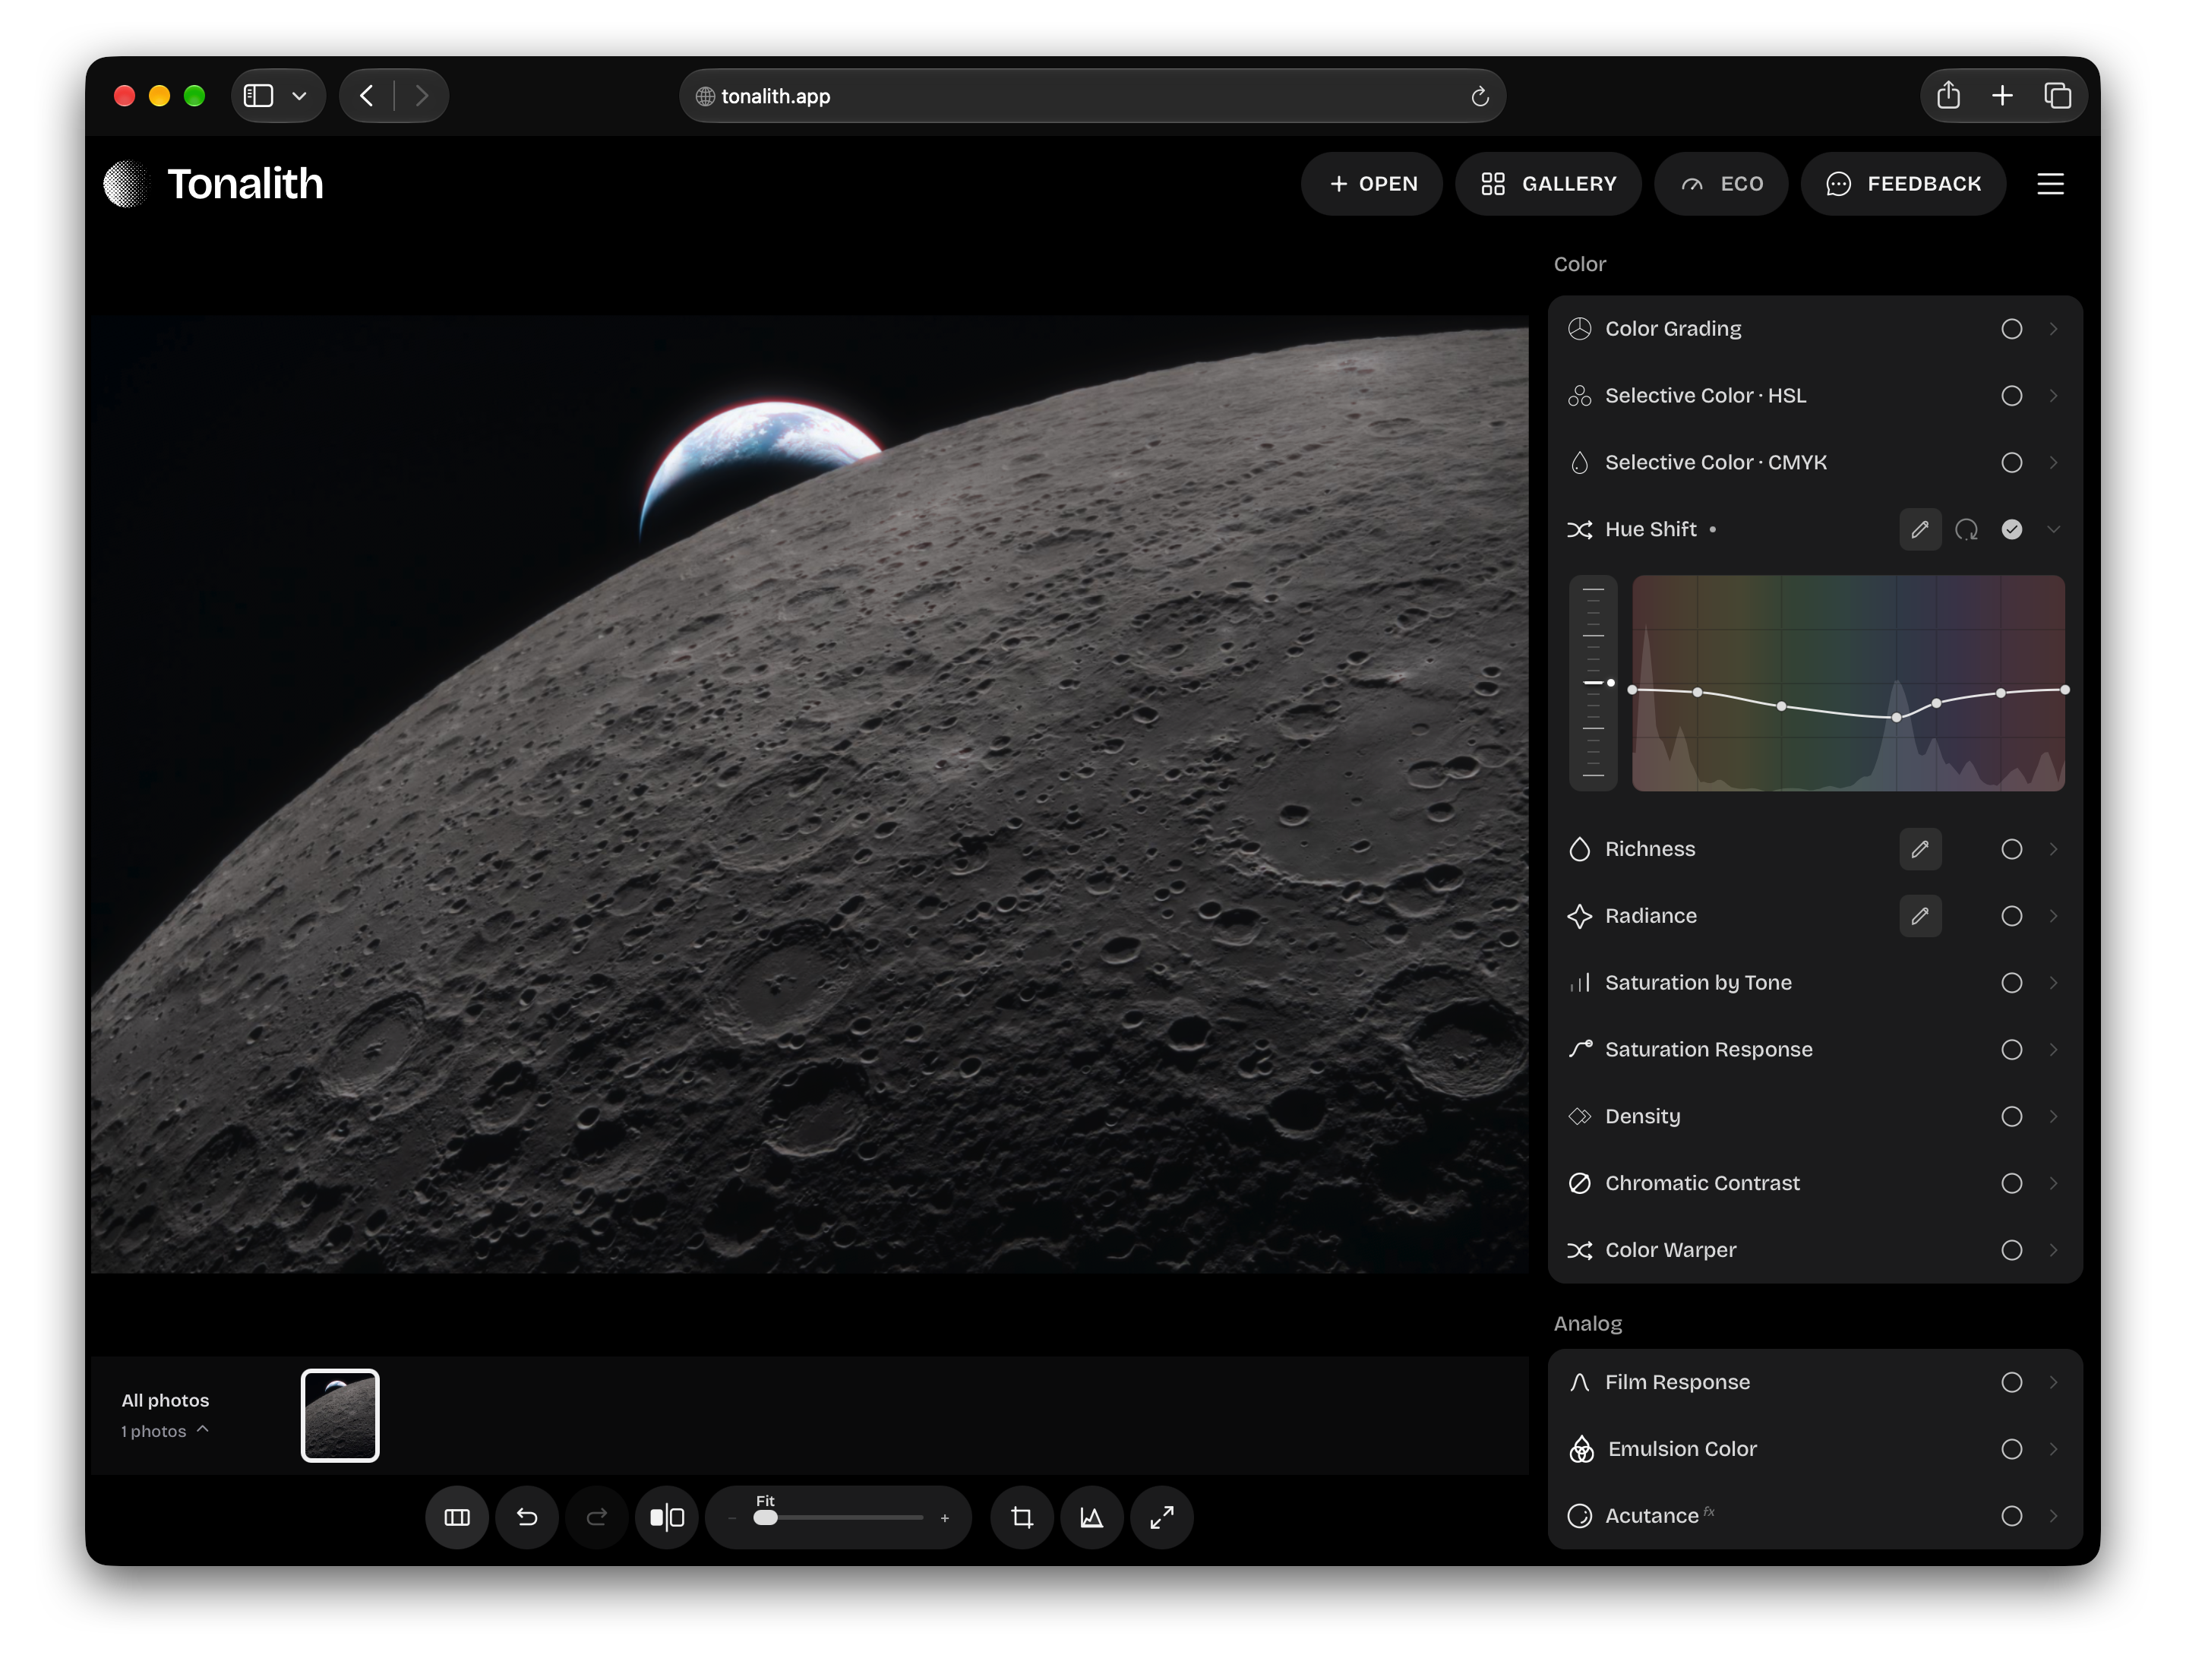Open the Saturation by Tone row

point(1814,983)
